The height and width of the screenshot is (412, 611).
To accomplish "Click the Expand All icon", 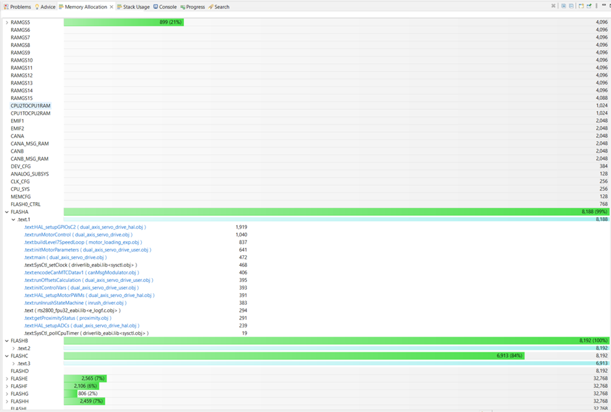I will 564,6.
